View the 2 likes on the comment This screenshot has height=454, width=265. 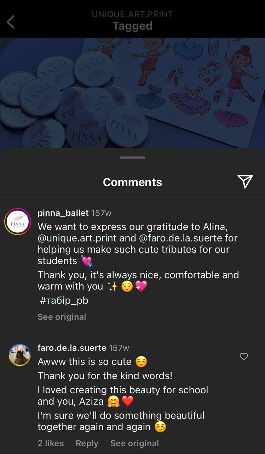pos(51,443)
